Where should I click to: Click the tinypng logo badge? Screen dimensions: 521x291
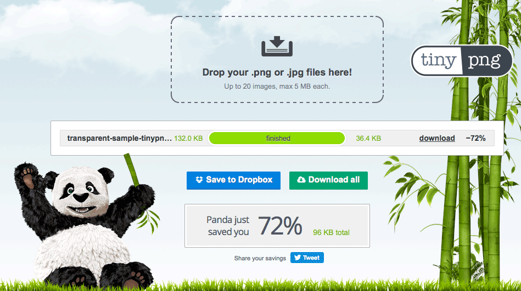point(462,61)
